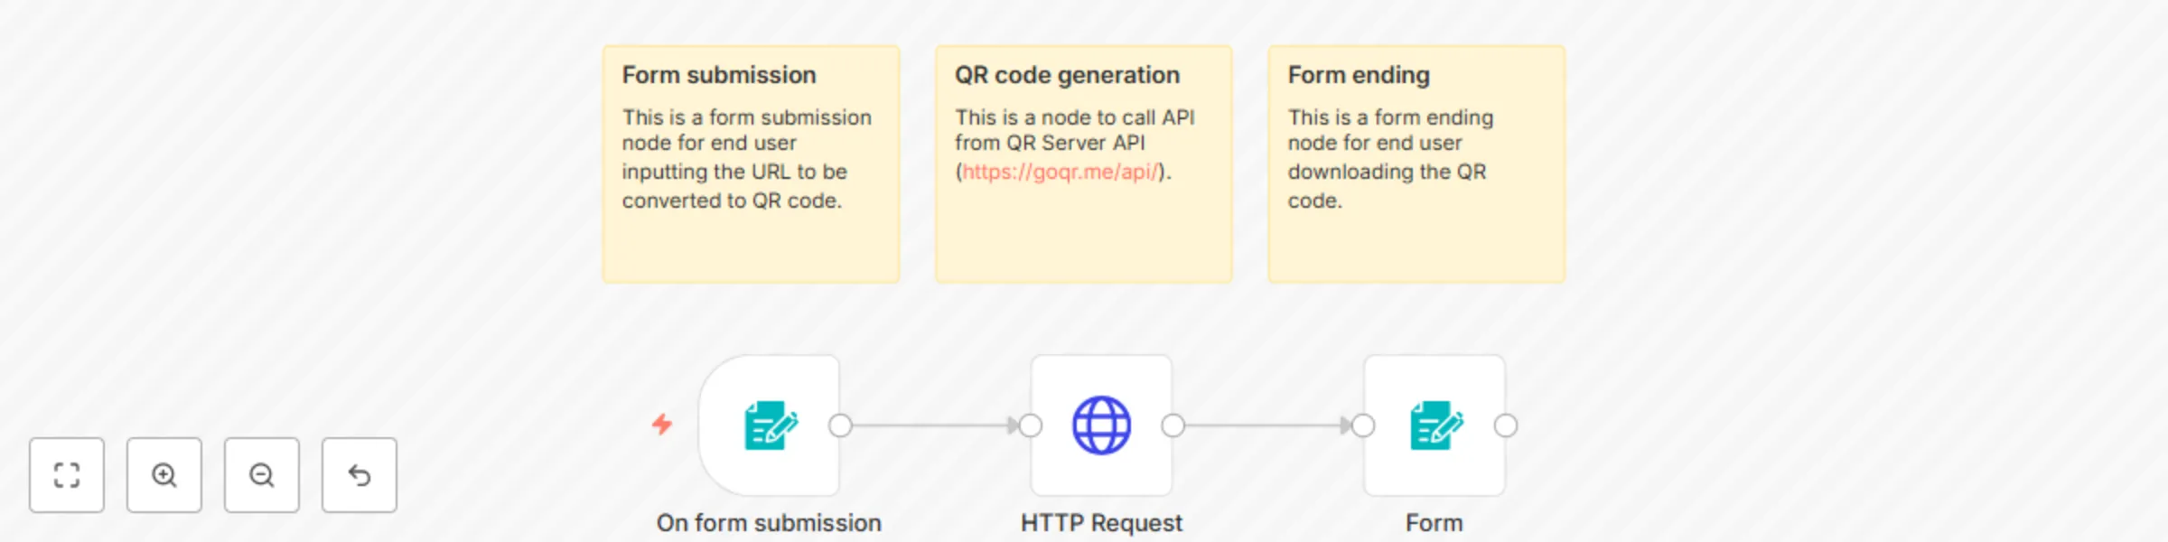
Task: Select the Form submission sticky note
Action: tap(751, 163)
